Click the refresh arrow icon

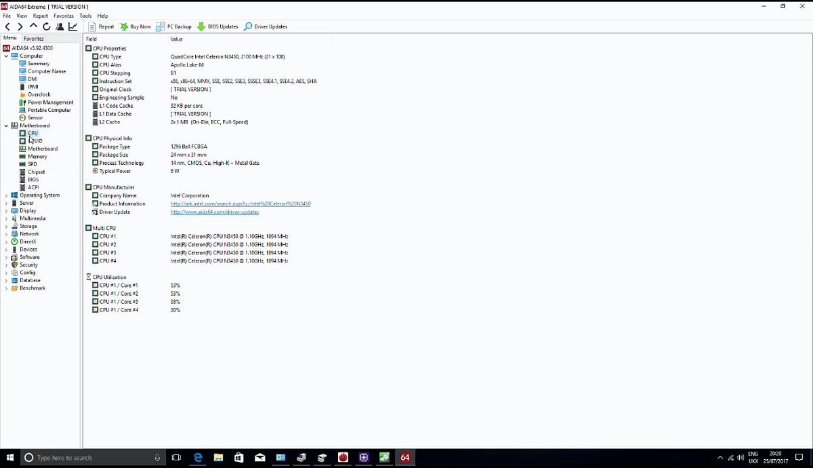pyautogui.click(x=46, y=26)
